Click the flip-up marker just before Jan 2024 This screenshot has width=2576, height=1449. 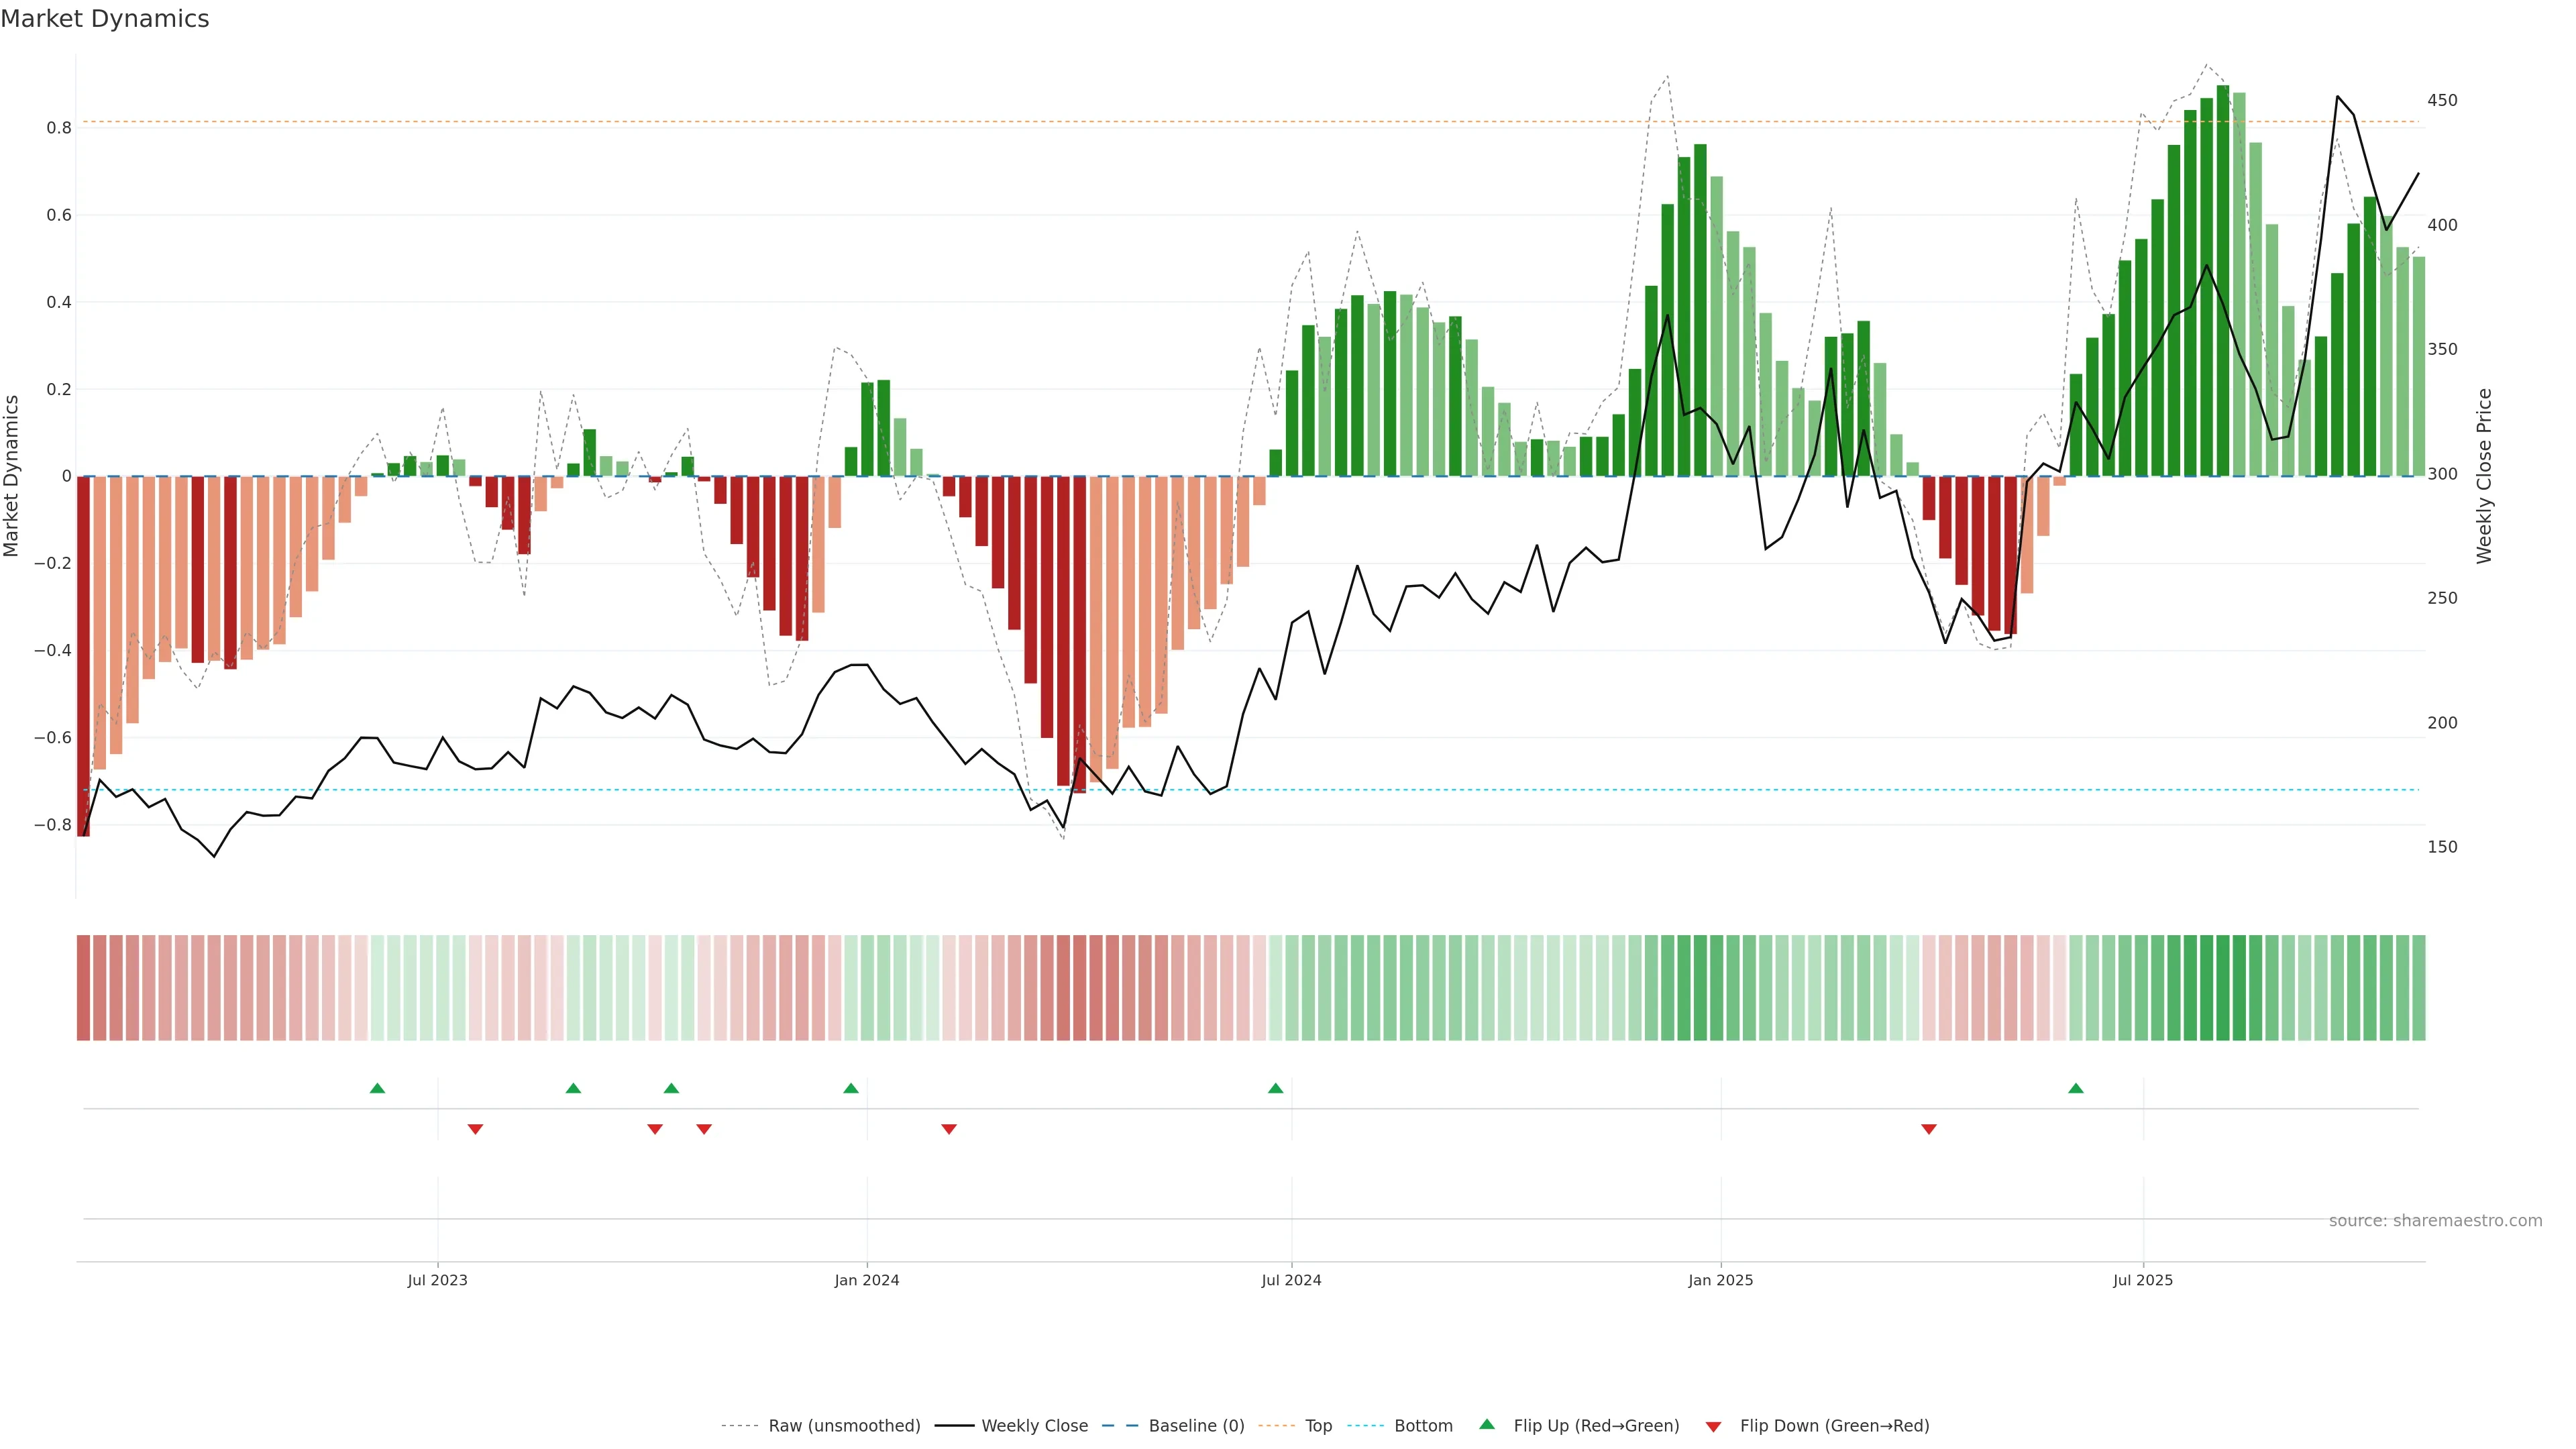coord(851,1088)
